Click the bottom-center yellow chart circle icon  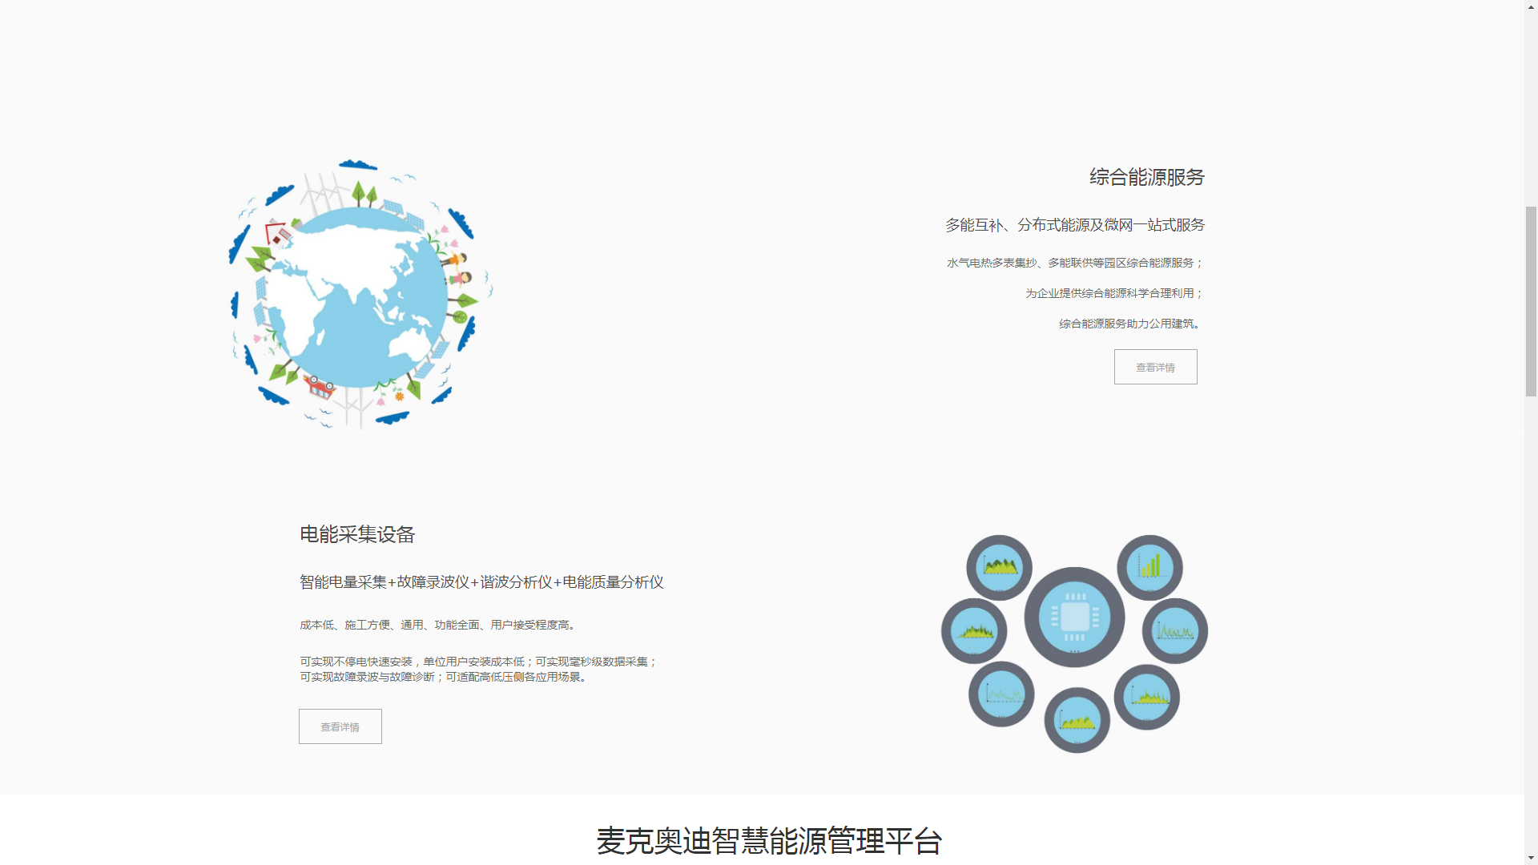click(1077, 720)
